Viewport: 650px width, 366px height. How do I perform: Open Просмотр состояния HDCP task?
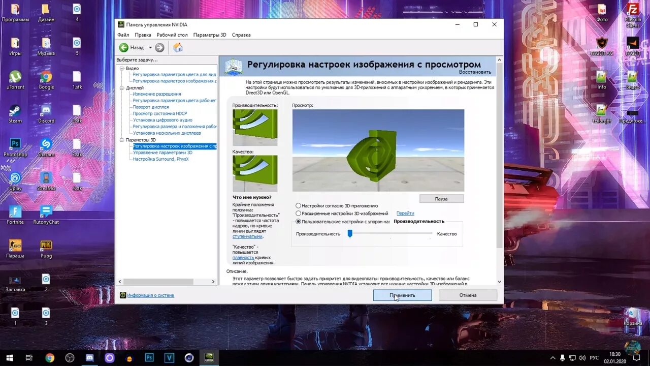[x=160, y=114]
